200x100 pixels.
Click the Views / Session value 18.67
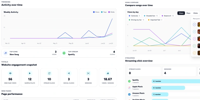(108, 79)
